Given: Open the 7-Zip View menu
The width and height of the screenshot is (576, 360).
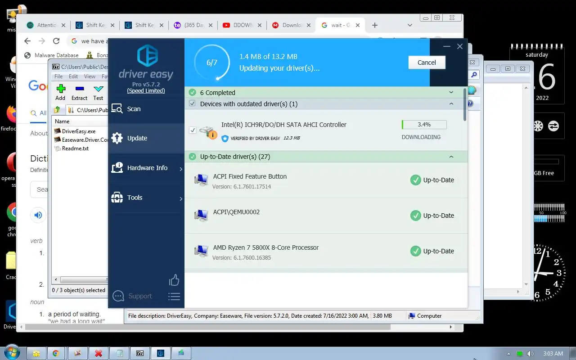Looking at the screenshot, I should coord(90,76).
